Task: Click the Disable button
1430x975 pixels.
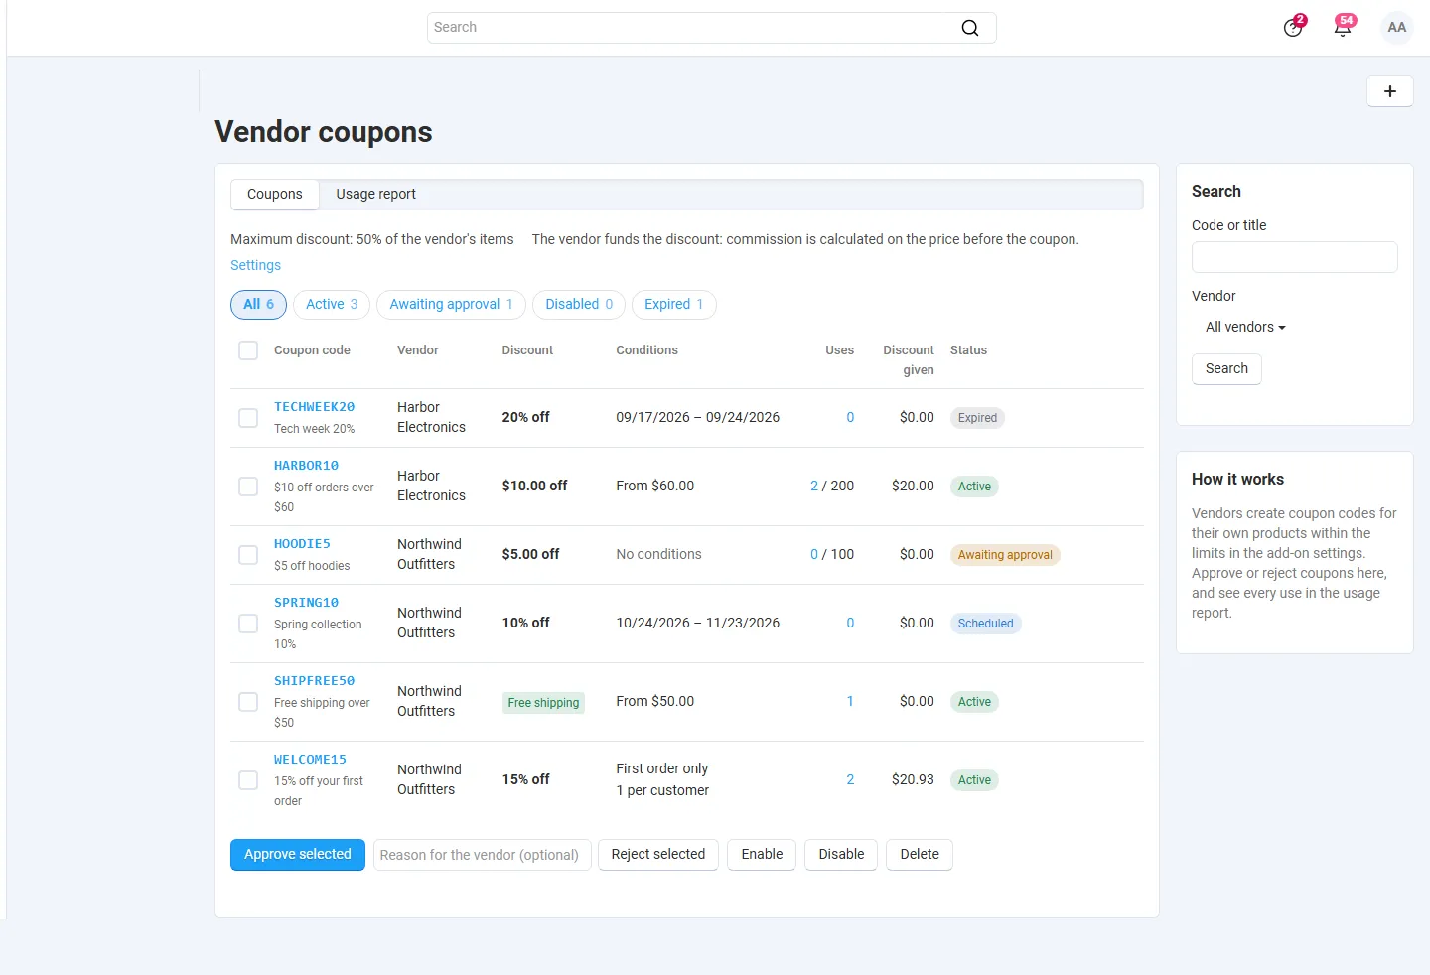Action: tap(841, 855)
